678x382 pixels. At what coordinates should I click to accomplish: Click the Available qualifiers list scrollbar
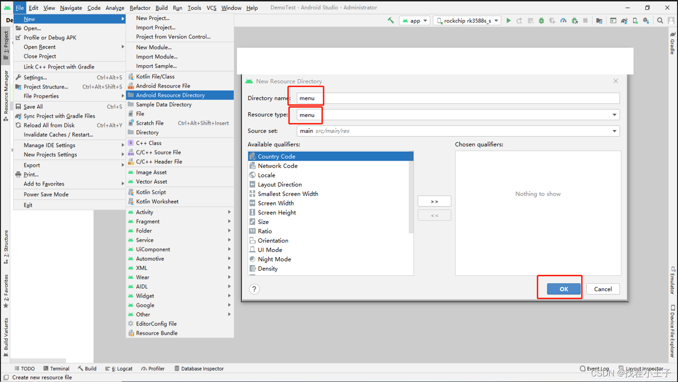pos(411,192)
